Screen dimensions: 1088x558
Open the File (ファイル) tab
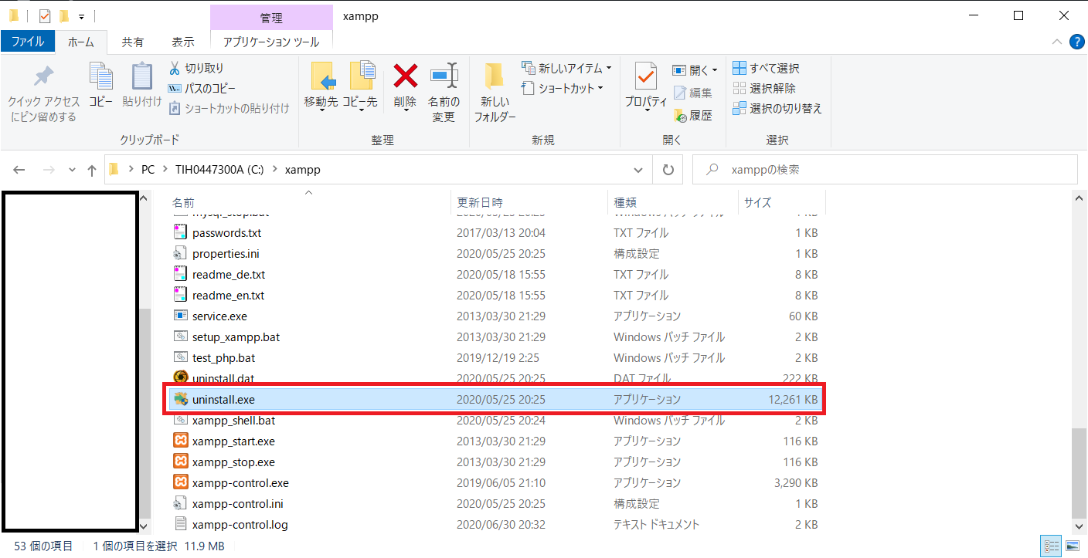point(28,42)
